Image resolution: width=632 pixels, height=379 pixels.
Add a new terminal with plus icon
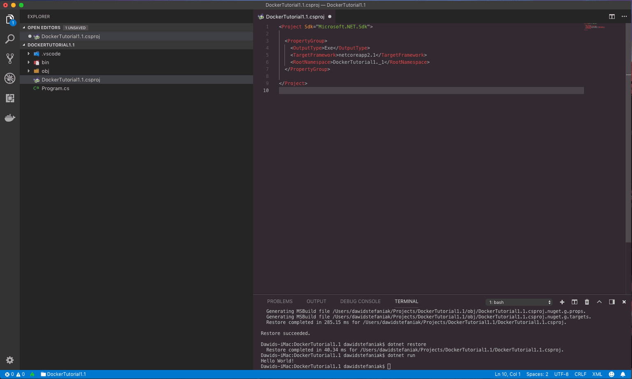tap(562, 302)
